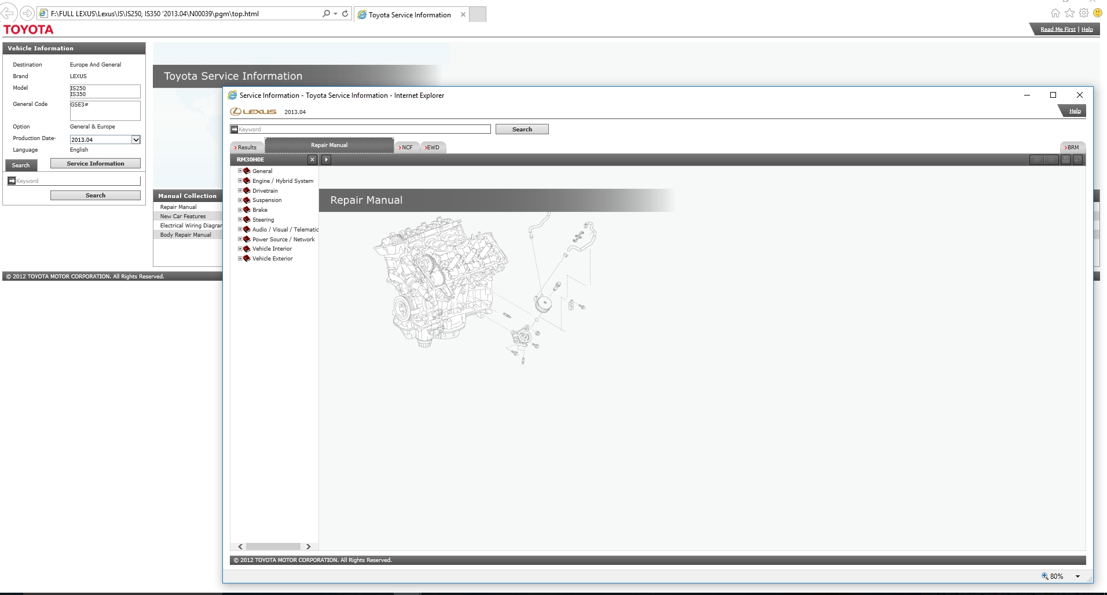Expand the Suspension tree node
The height and width of the screenshot is (595, 1107).
240,200
